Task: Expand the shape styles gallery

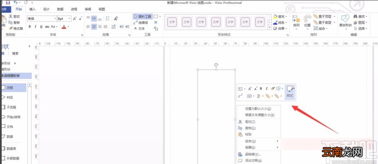Action: point(270,28)
